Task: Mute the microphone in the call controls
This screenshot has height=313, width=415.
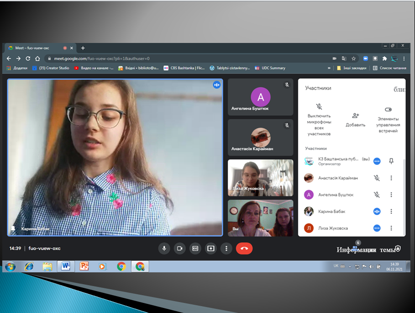Action: pyautogui.click(x=164, y=248)
